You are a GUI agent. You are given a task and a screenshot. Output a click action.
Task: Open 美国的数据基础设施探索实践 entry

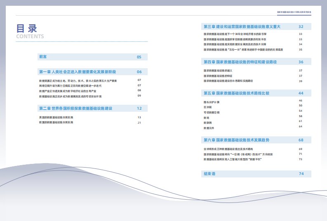point(56,117)
